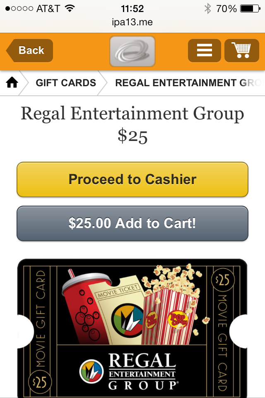Tap the Regal gift card image
The height and width of the screenshot is (398, 265).
(x=132, y=328)
